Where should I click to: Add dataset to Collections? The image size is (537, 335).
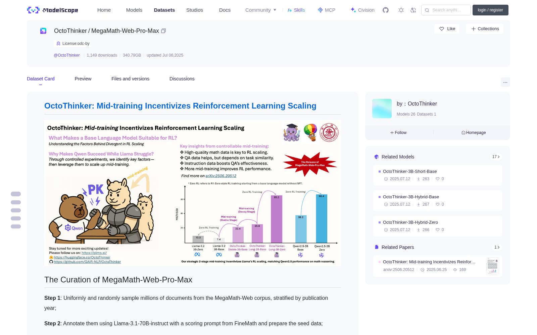tap(485, 29)
